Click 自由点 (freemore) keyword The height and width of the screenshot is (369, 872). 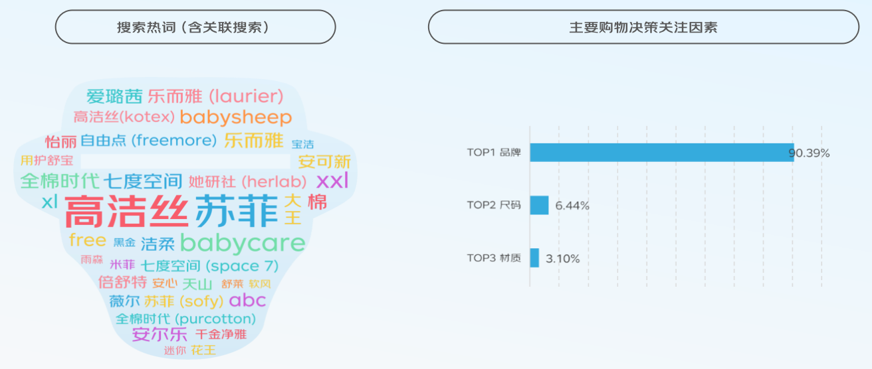(x=149, y=141)
